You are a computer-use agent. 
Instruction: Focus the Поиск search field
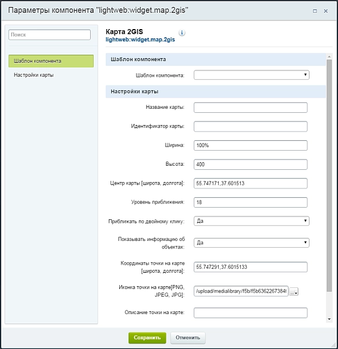pos(49,35)
